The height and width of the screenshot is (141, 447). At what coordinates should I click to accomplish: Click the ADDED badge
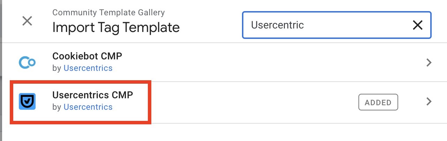[378, 102]
